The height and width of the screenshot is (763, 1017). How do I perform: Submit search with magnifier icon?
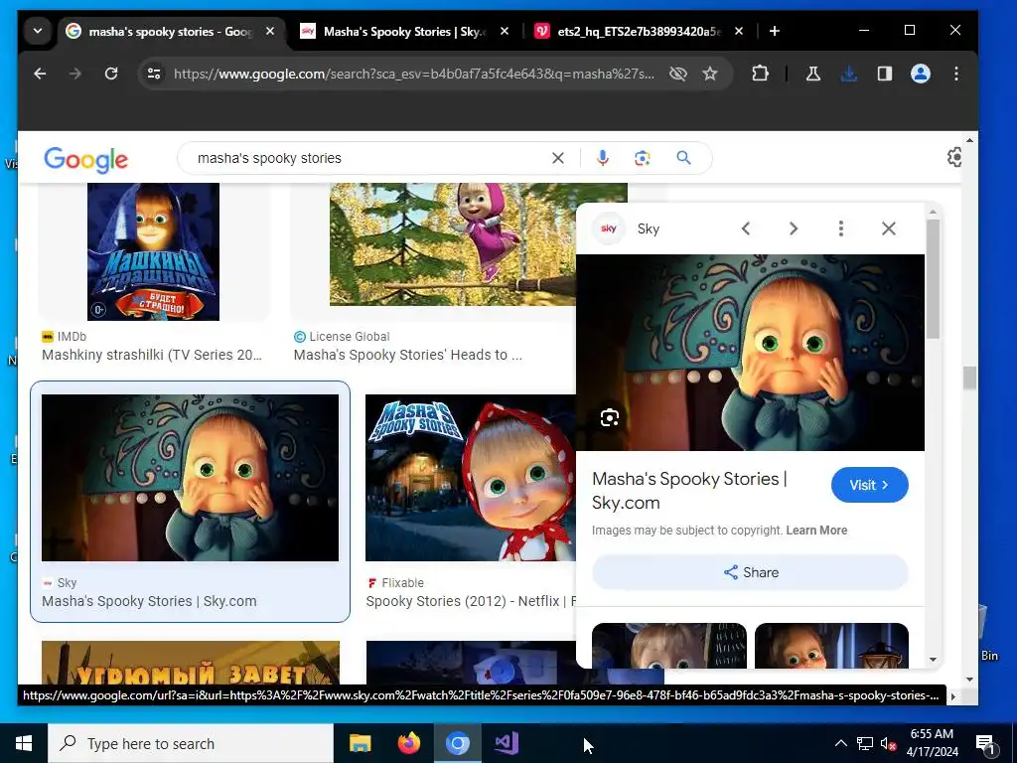coord(683,158)
